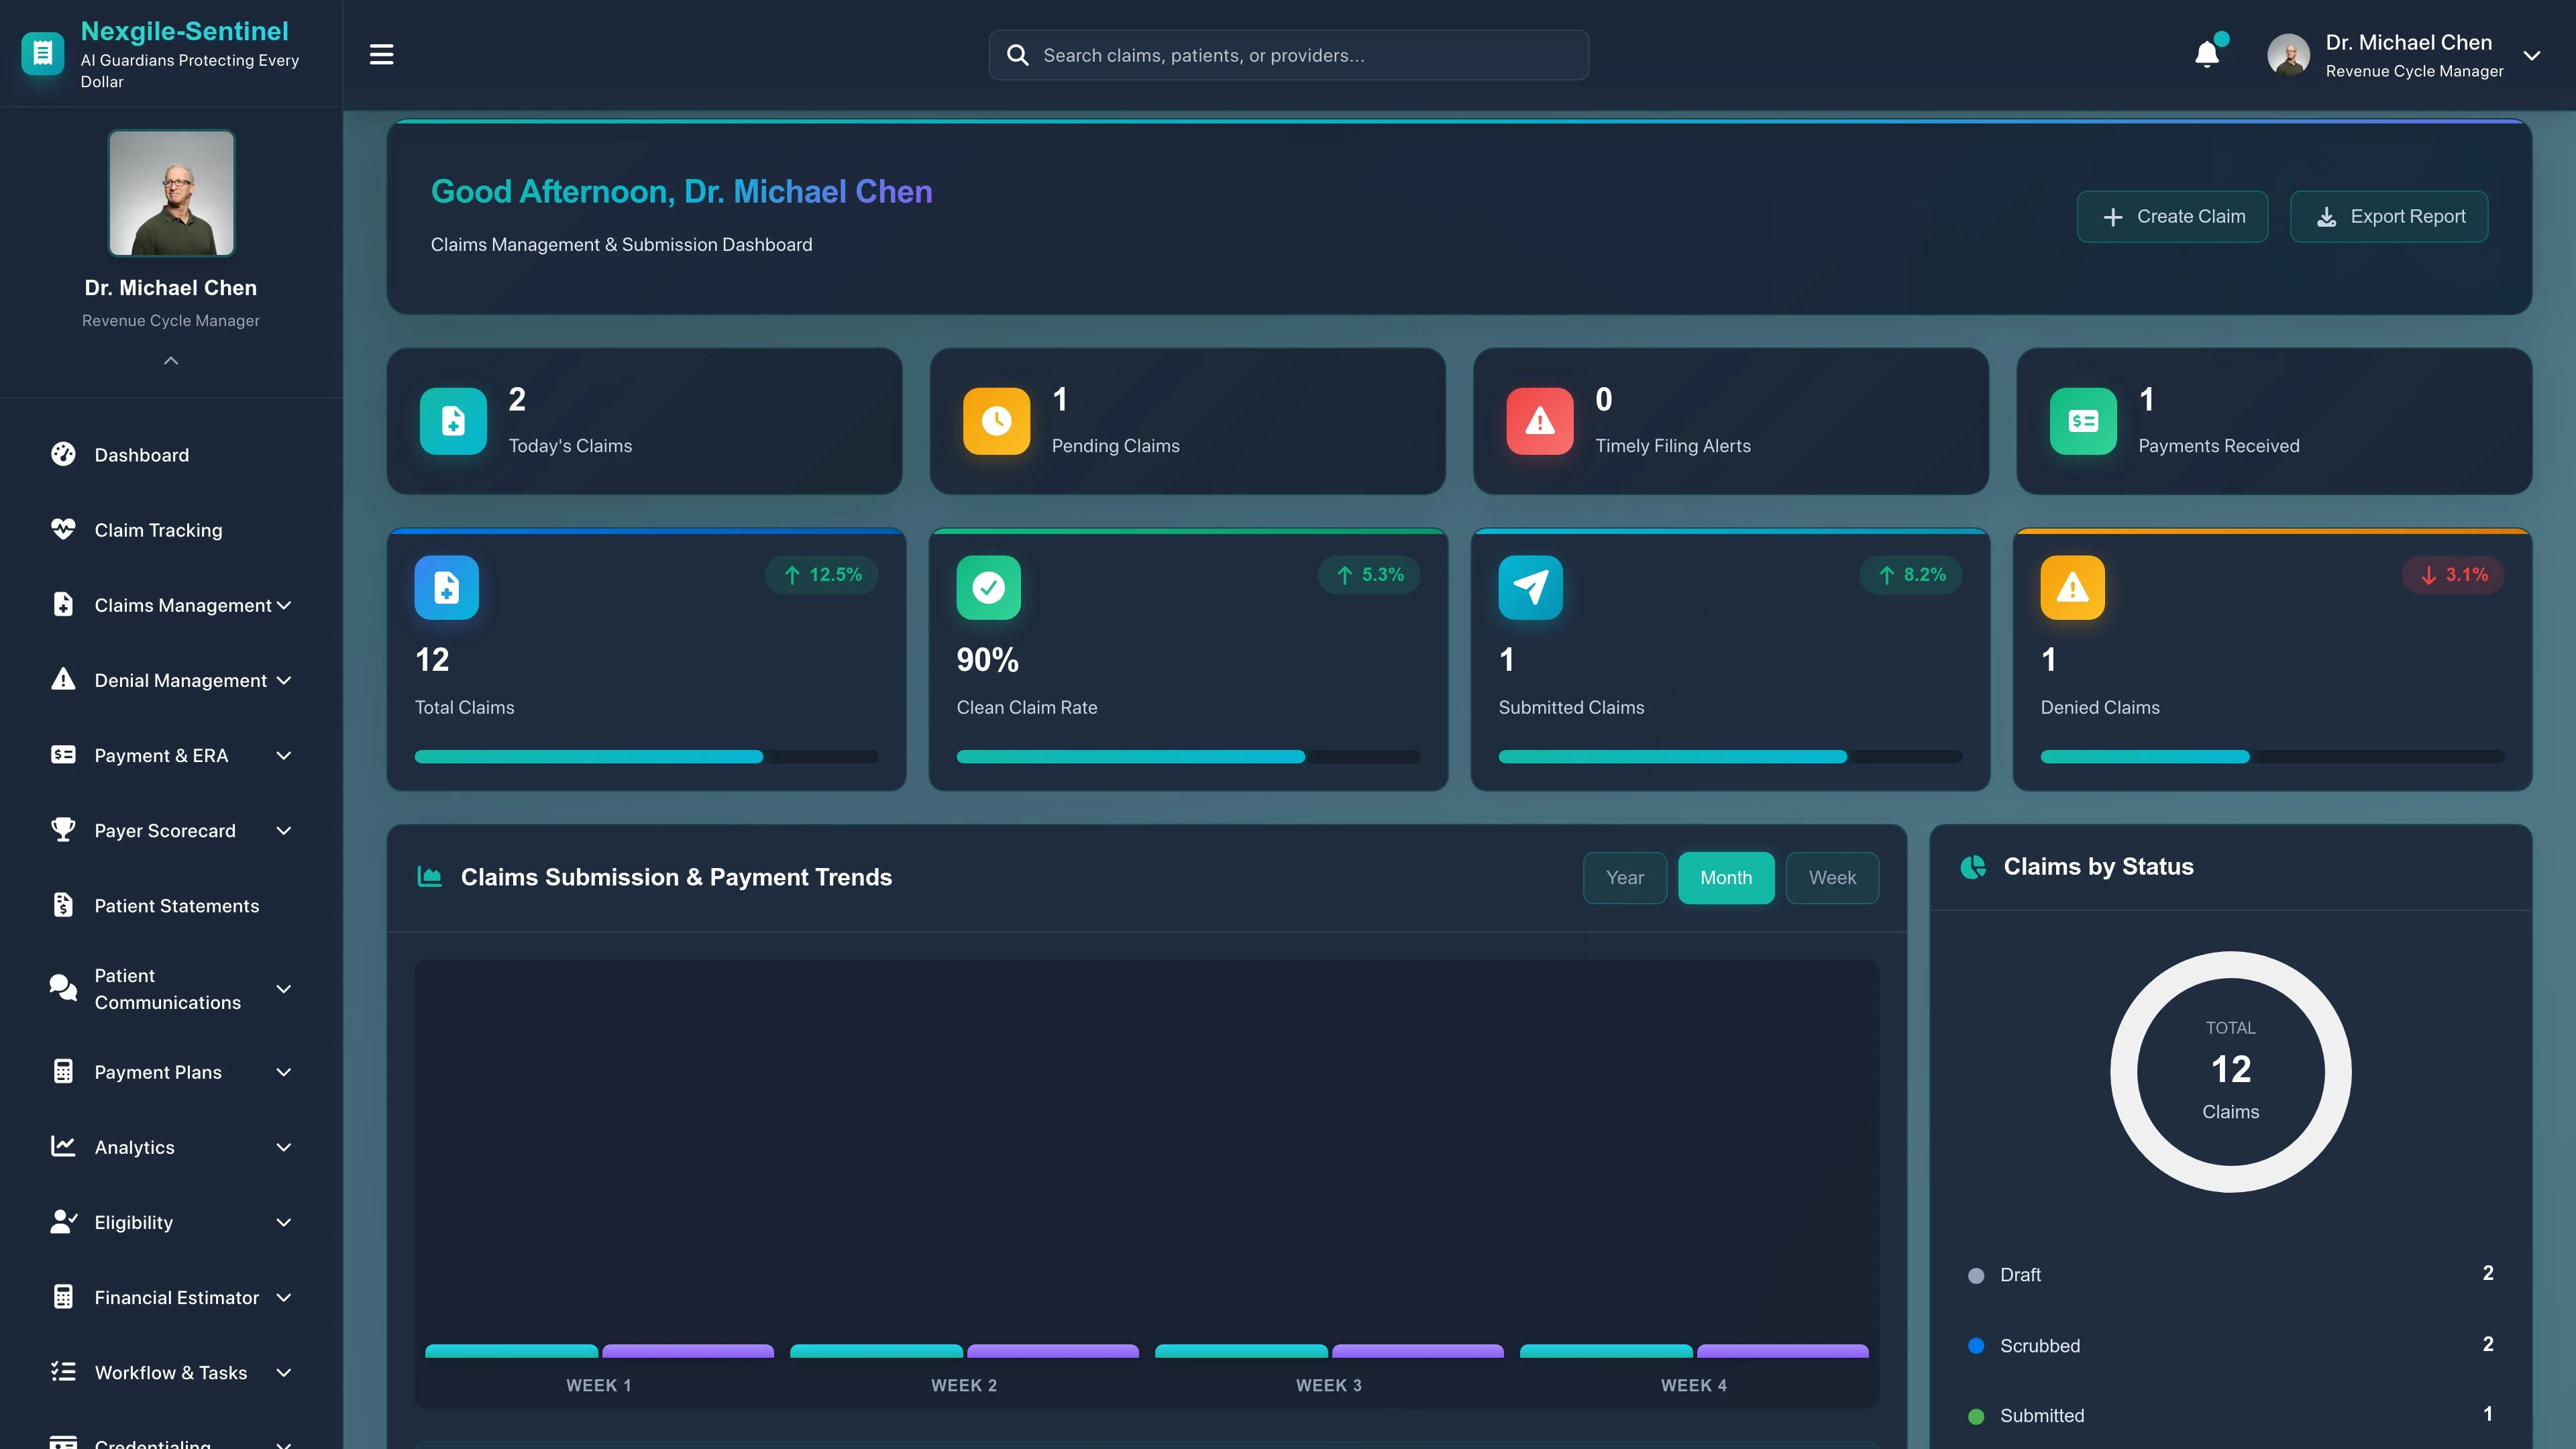The height and width of the screenshot is (1449, 2576).
Task: Switch trends view to Year
Action: pos(1624,877)
